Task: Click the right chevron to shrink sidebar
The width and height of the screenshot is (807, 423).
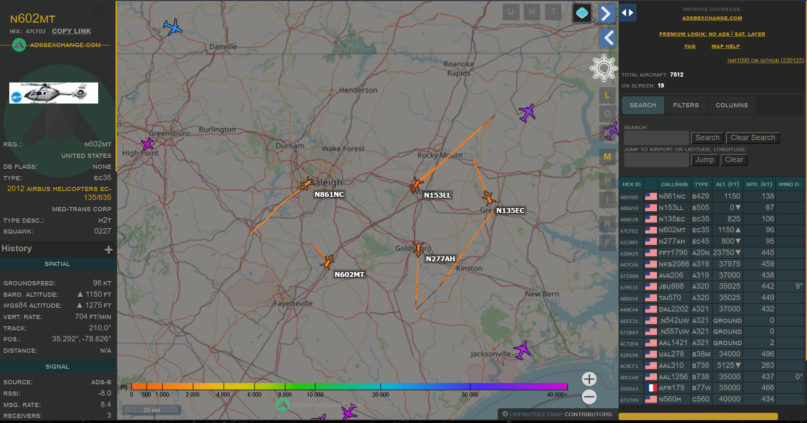Action: pyautogui.click(x=607, y=13)
